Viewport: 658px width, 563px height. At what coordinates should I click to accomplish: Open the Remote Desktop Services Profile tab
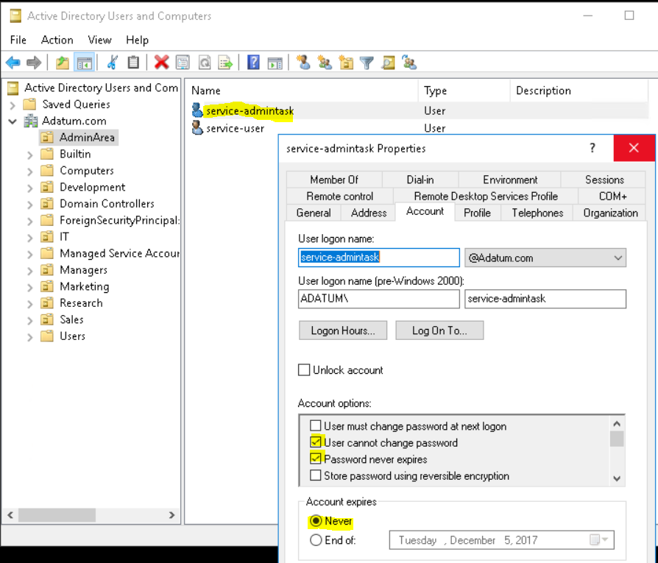tap(486, 196)
